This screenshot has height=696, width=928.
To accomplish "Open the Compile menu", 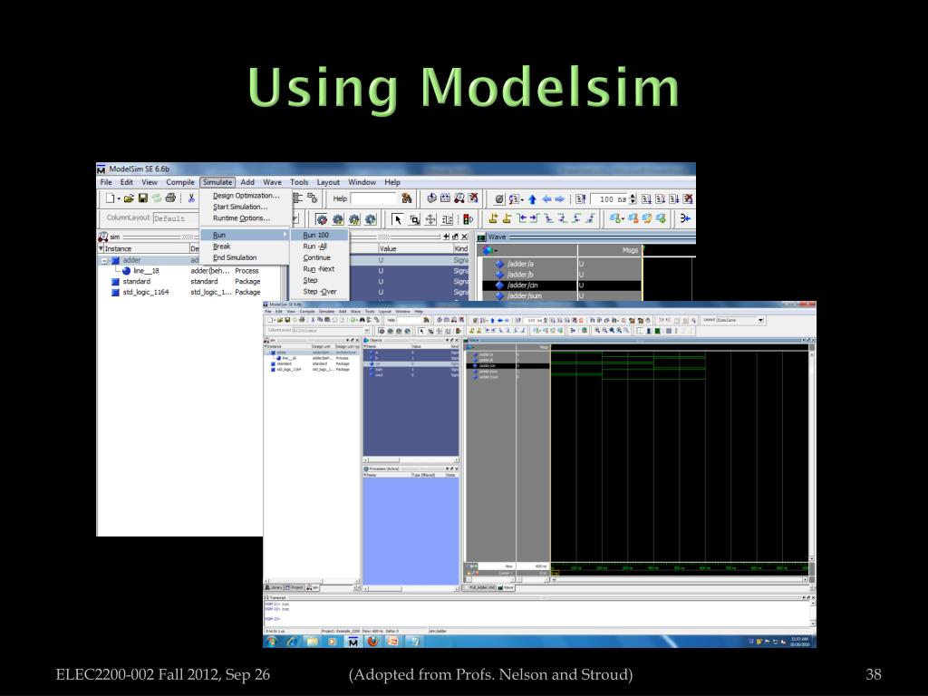I will click(180, 182).
